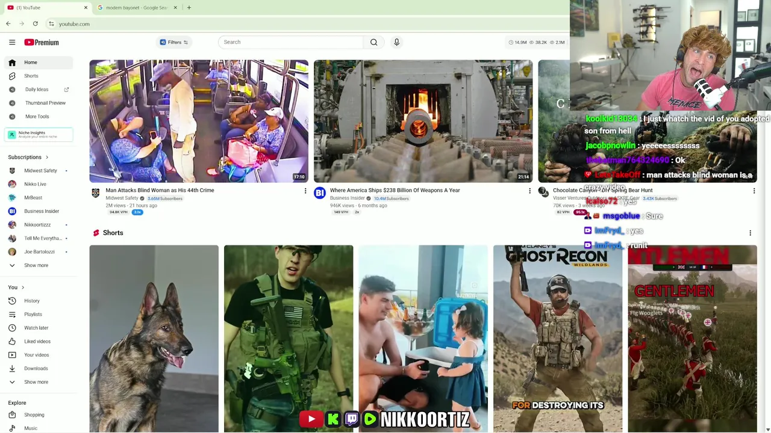Open Thumbnail Preview tool
Screen dimensions: 771x433
[39, 103]
